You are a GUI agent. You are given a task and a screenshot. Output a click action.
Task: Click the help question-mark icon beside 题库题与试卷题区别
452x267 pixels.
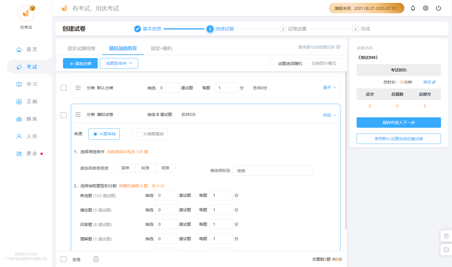coord(338,47)
